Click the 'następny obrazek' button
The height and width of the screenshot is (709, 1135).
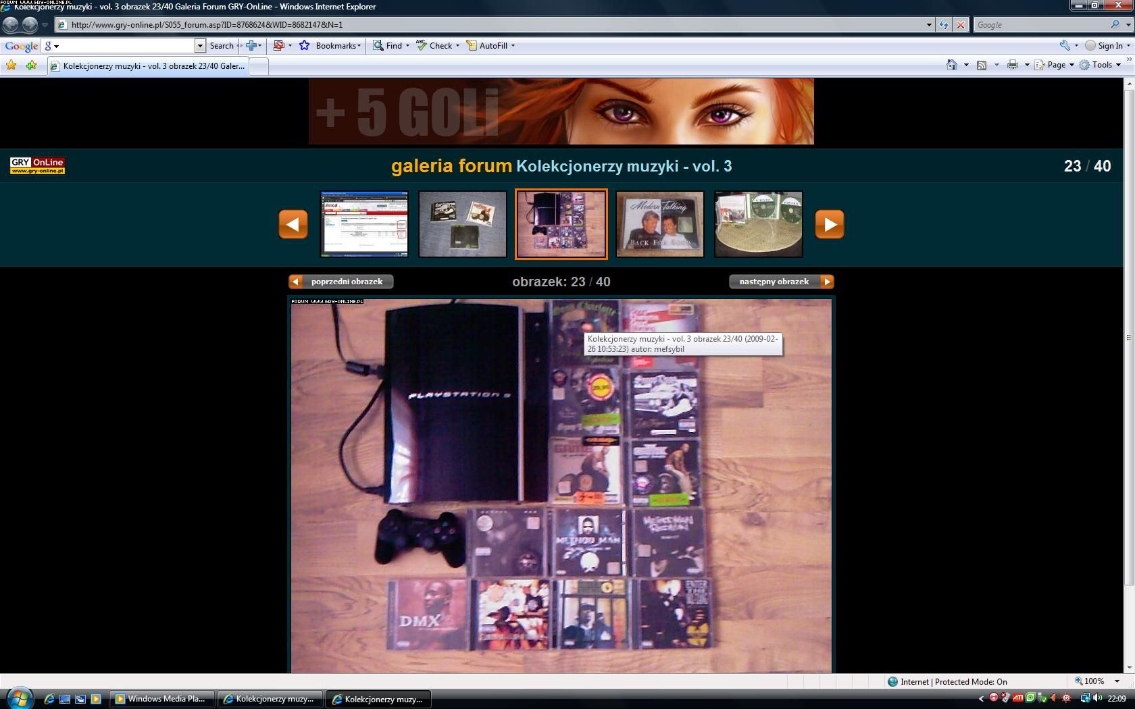781,282
